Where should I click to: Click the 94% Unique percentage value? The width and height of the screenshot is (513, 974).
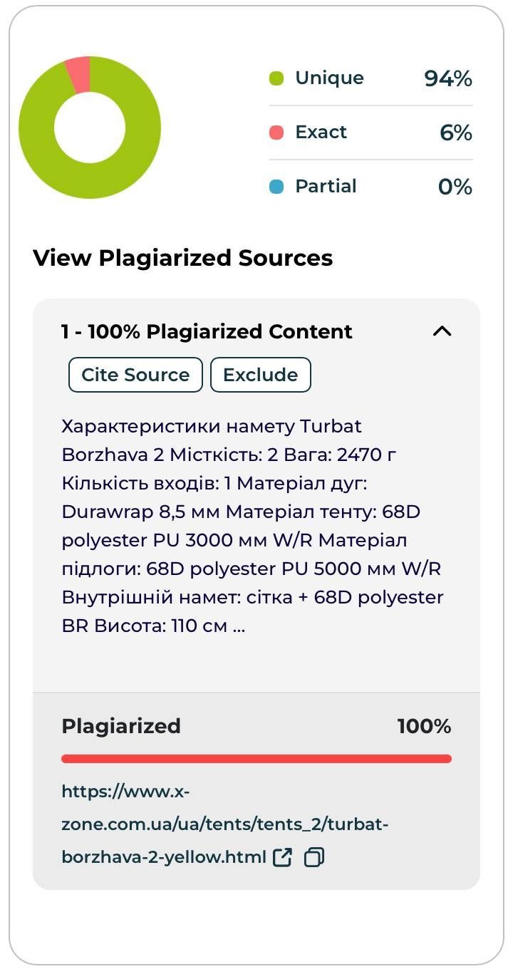pyautogui.click(x=448, y=79)
